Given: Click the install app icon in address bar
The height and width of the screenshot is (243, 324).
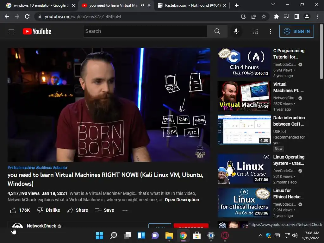Looking at the screenshot, I should pyautogui.click(x=243, y=16).
